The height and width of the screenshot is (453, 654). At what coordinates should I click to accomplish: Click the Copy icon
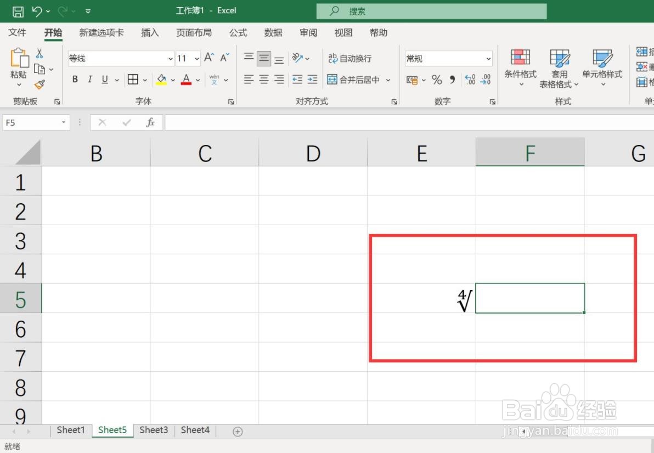40,69
